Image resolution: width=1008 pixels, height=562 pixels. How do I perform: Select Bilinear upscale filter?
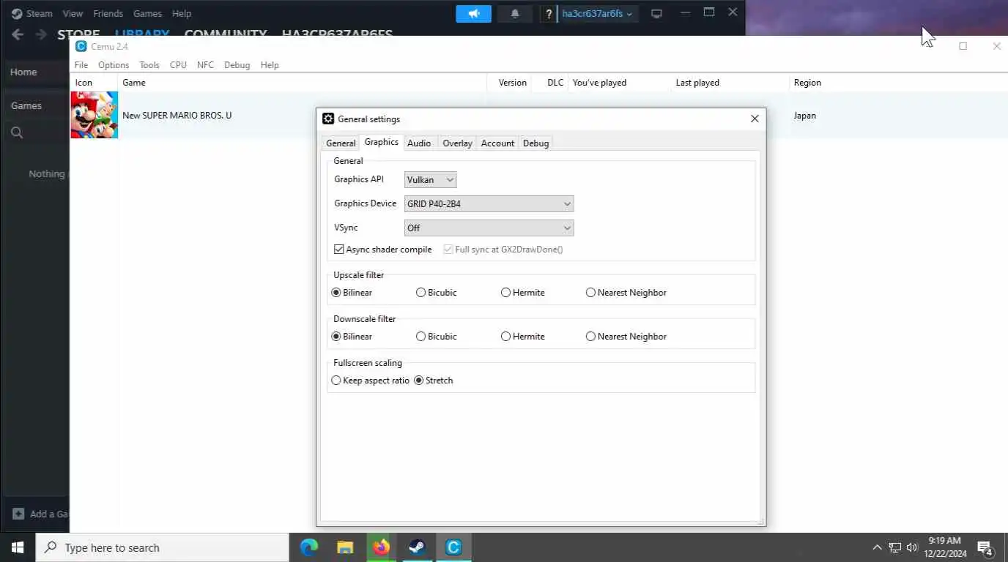pyautogui.click(x=336, y=293)
